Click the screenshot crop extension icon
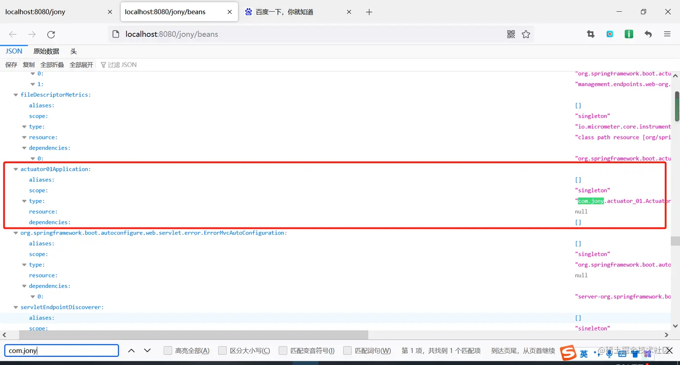 point(591,34)
